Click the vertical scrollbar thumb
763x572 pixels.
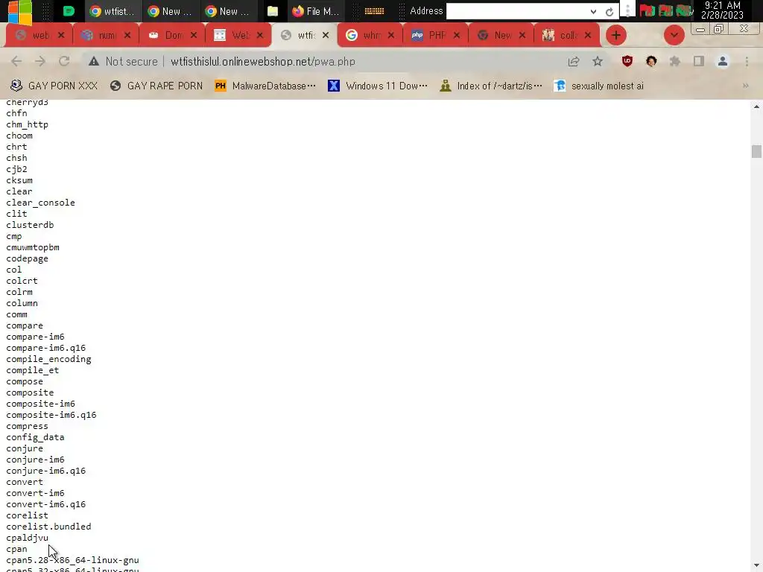(756, 151)
